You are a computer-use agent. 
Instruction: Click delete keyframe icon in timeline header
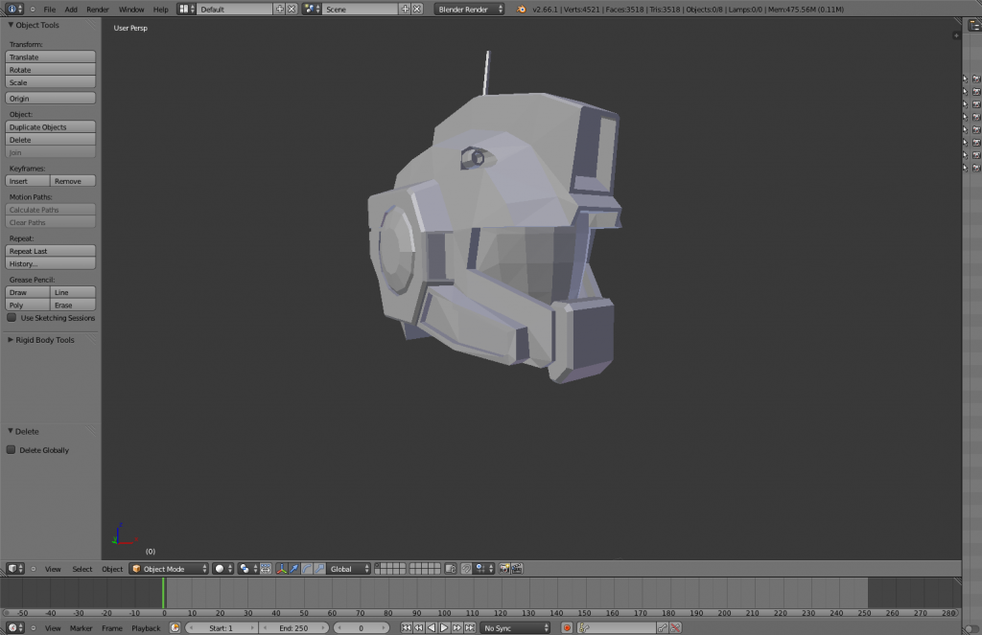(675, 627)
